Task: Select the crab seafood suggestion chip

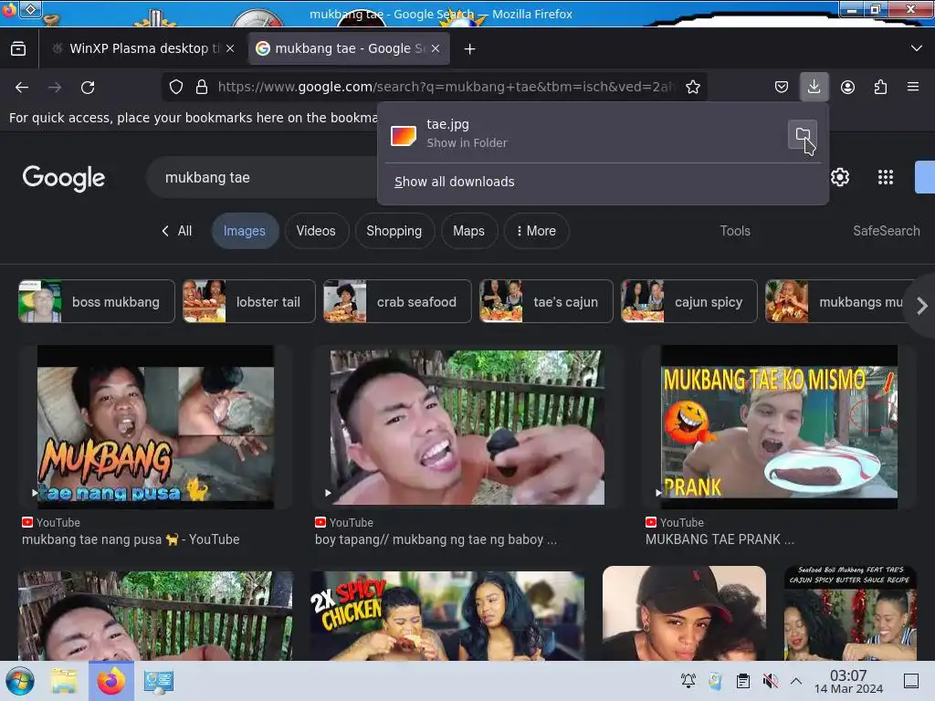Action: (397, 301)
